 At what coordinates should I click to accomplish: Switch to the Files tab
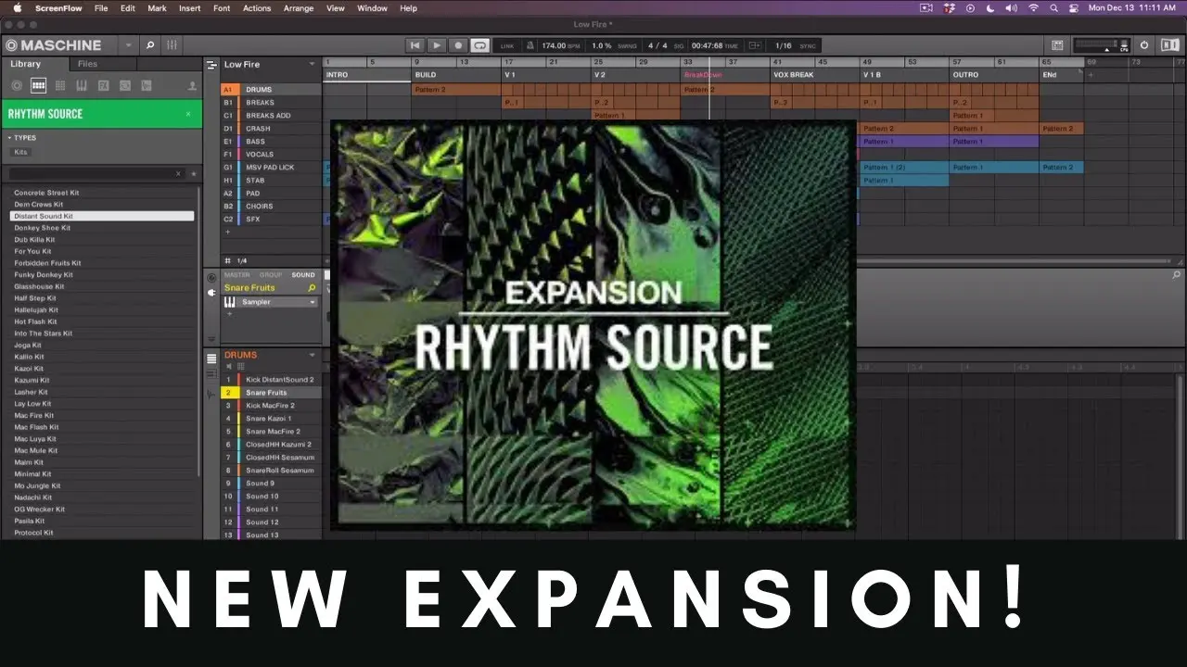(x=87, y=64)
